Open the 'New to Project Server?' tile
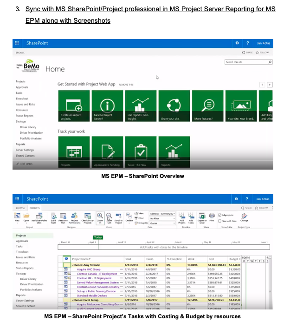The width and height of the screenshot is (290, 322). click(x=108, y=106)
